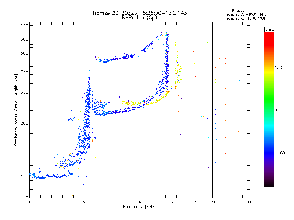The image size is (294, 220).
Task: Click the plot title 'Tromsø 20130325 15:26:00-15:27:43'
Action: (x=139, y=13)
